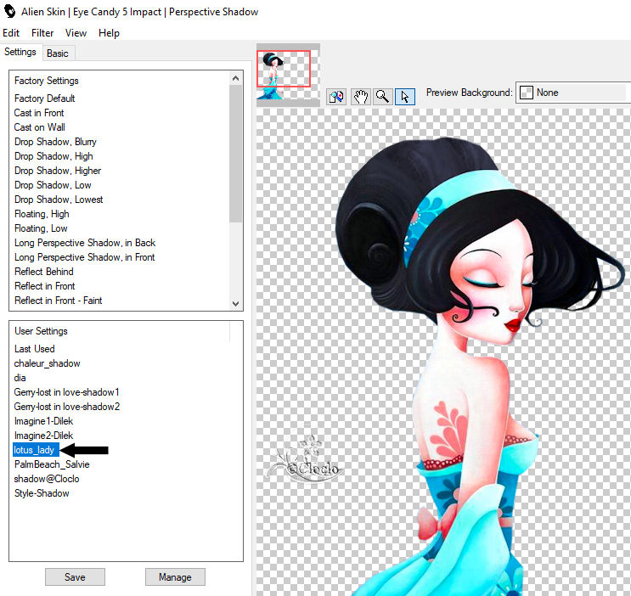Select the Reflect Behind preset
Viewport: 631px width, 596px height.
[x=44, y=272]
